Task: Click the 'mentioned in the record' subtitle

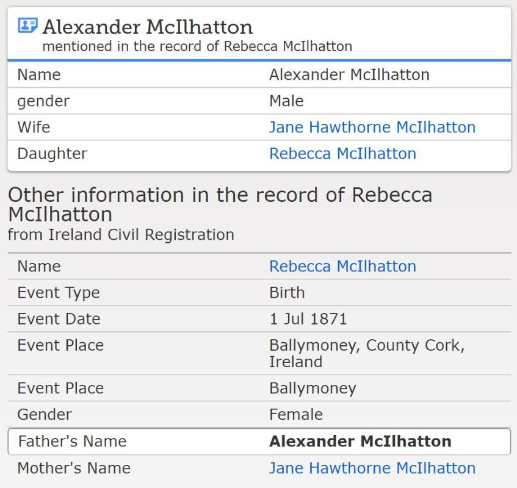Action: coord(197,46)
